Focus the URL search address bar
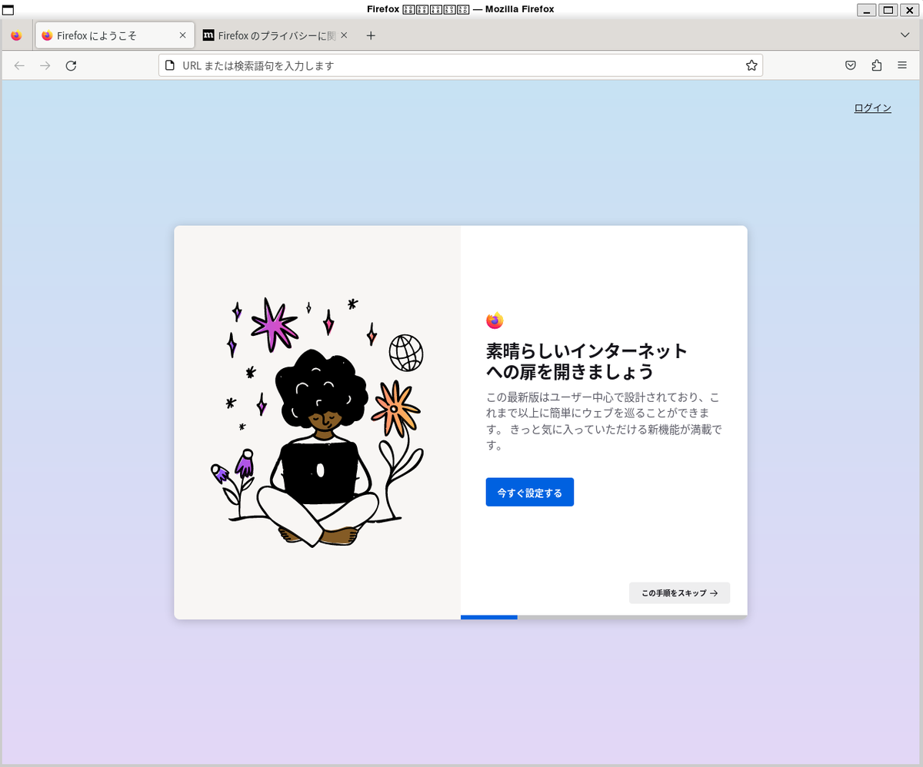This screenshot has height=767, width=923. (460, 65)
